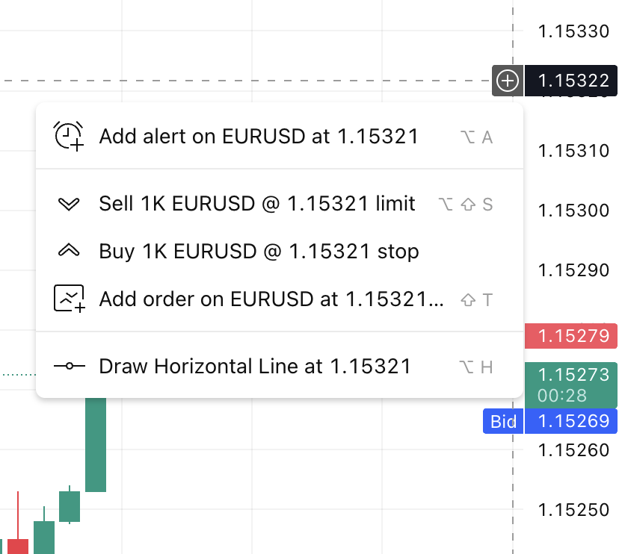Choose Buy 1K EURUSD @ 1.15321 stop
The image size is (622, 554).
259,252
